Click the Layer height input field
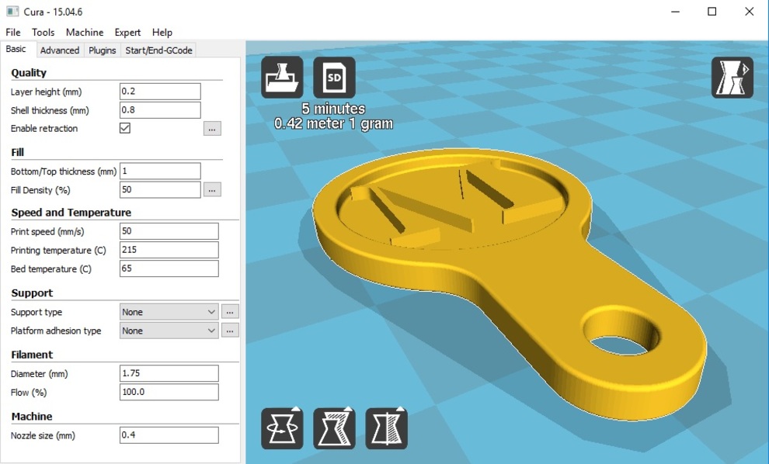 [x=160, y=92]
